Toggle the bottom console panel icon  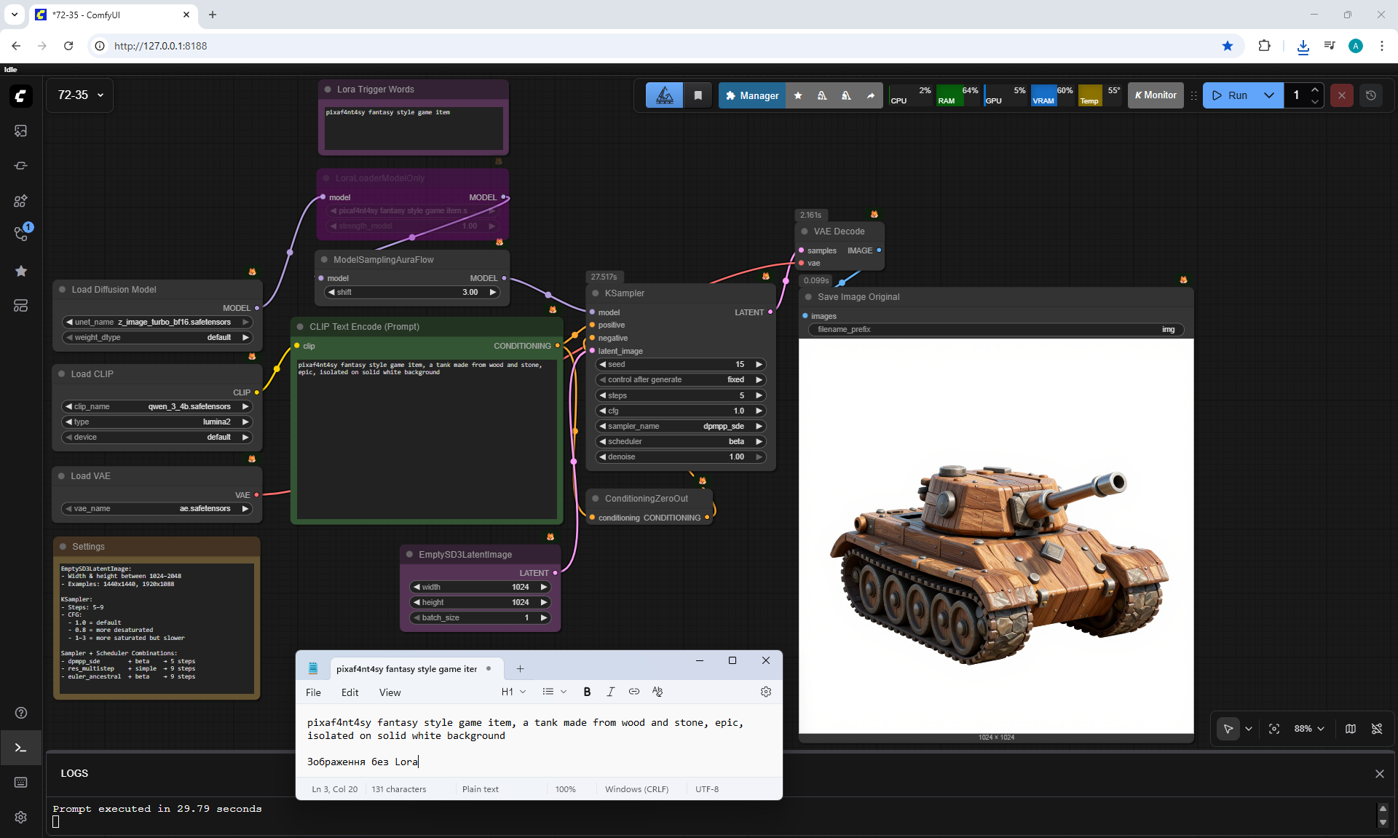pos(20,748)
